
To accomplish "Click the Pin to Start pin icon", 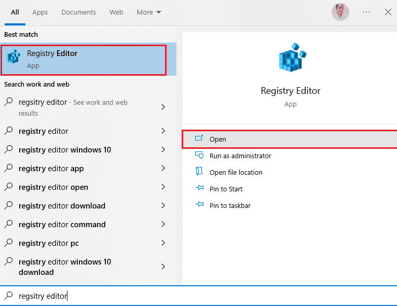I will pos(199,189).
